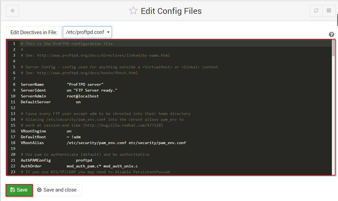The image size is (338, 201).
Task: Click the DefaultRoot ~ !adm line
Action: 51,137
